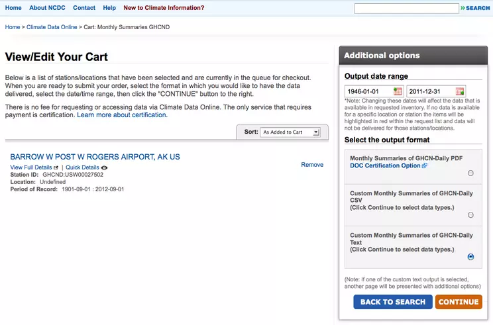
Task: Select the GHCN-Daily Text output format radio
Action: (x=470, y=257)
